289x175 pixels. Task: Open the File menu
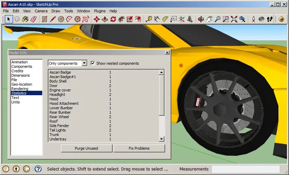(x=6, y=11)
